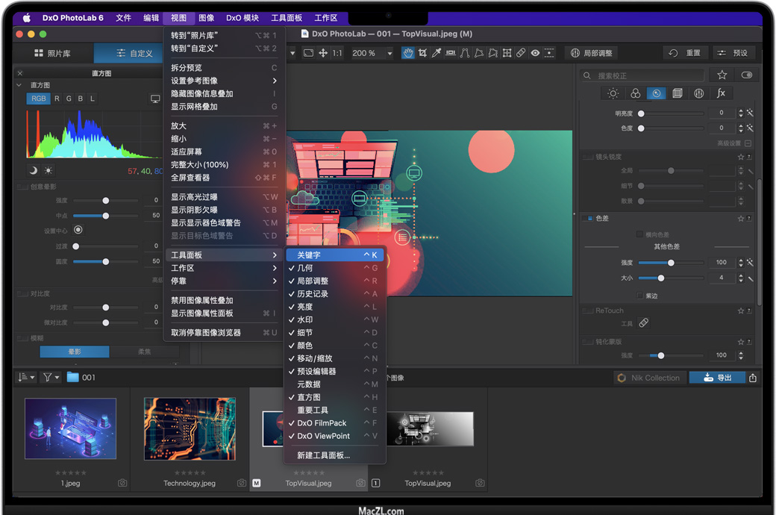Enable the 元数据 panel in the submenu
Screen dimensions: 776x515
(309, 384)
